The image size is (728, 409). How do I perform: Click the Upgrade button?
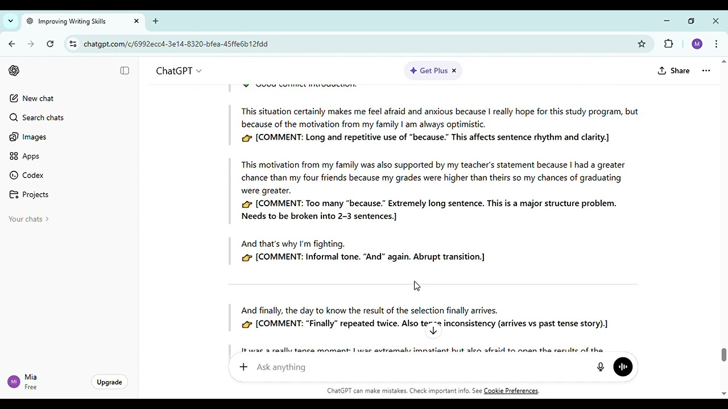pos(109,382)
